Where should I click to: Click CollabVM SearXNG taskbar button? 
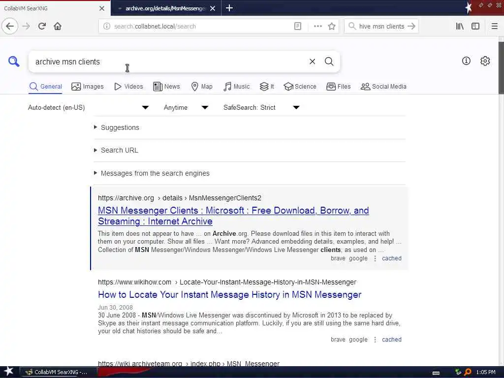(59, 372)
